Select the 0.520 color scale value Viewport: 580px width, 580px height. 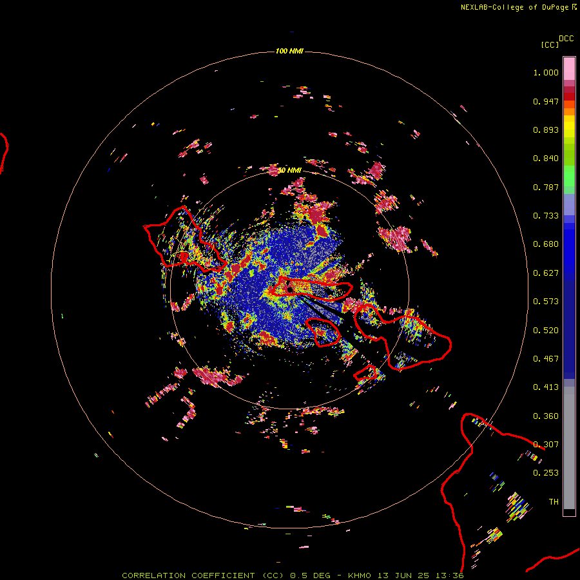point(546,331)
